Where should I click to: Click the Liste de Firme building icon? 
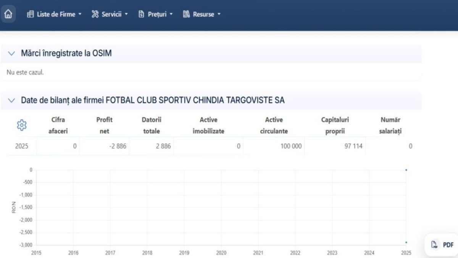pos(31,14)
